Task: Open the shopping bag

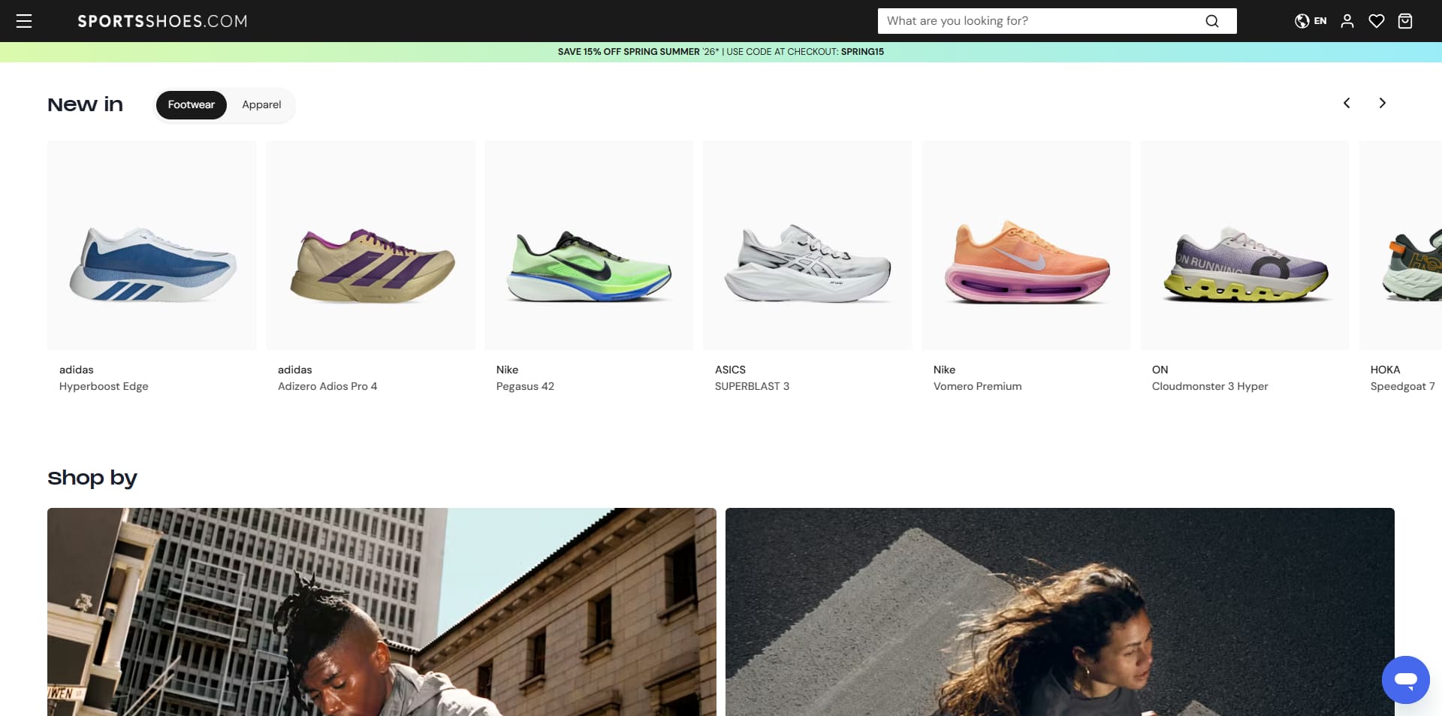Action: pos(1405,21)
